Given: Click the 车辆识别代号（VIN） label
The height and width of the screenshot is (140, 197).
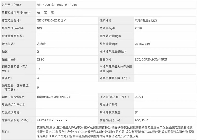Looking at the screenshot, I should pyautogui.click(x=17, y=120).
